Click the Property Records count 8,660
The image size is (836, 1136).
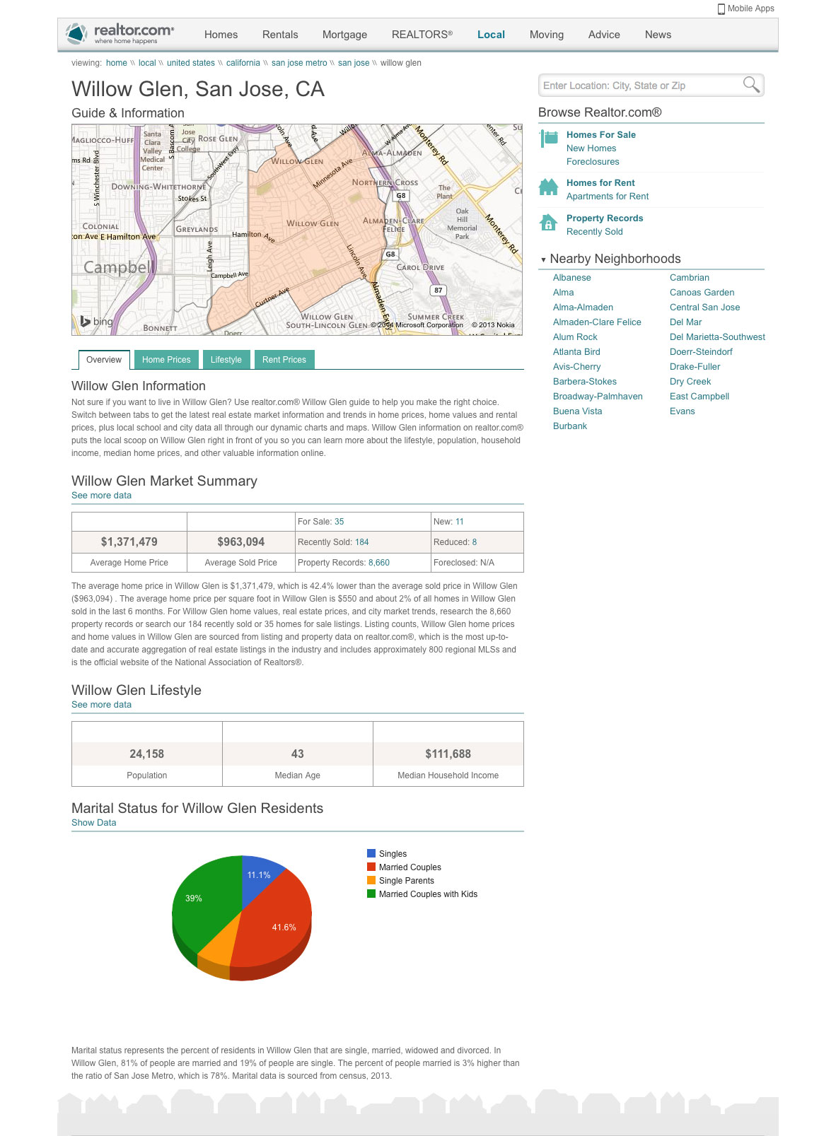(x=379, y=563)
